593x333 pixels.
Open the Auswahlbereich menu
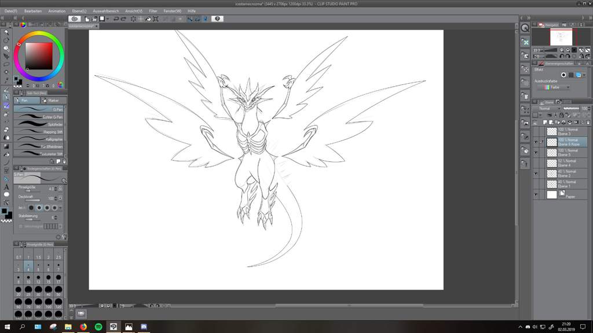point(105,11)
